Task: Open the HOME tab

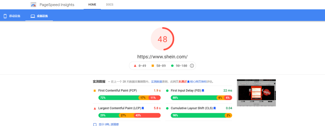Action: pyautogui.click(x=92, y=4)
